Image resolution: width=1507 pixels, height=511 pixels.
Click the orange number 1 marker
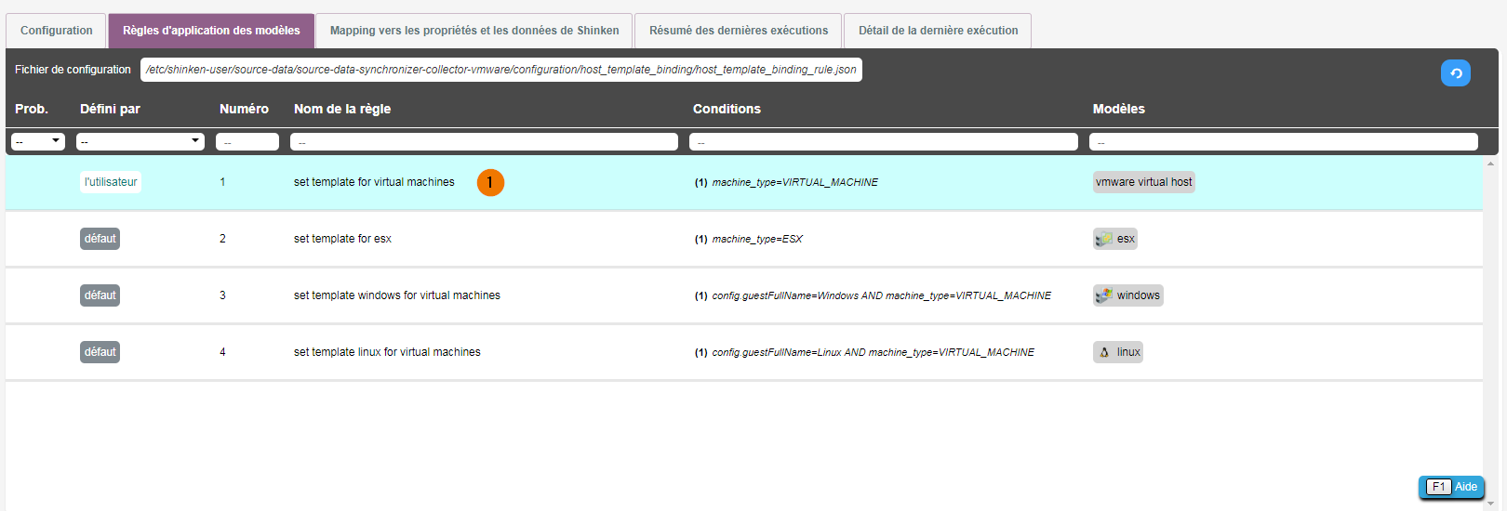coord(490,183)
